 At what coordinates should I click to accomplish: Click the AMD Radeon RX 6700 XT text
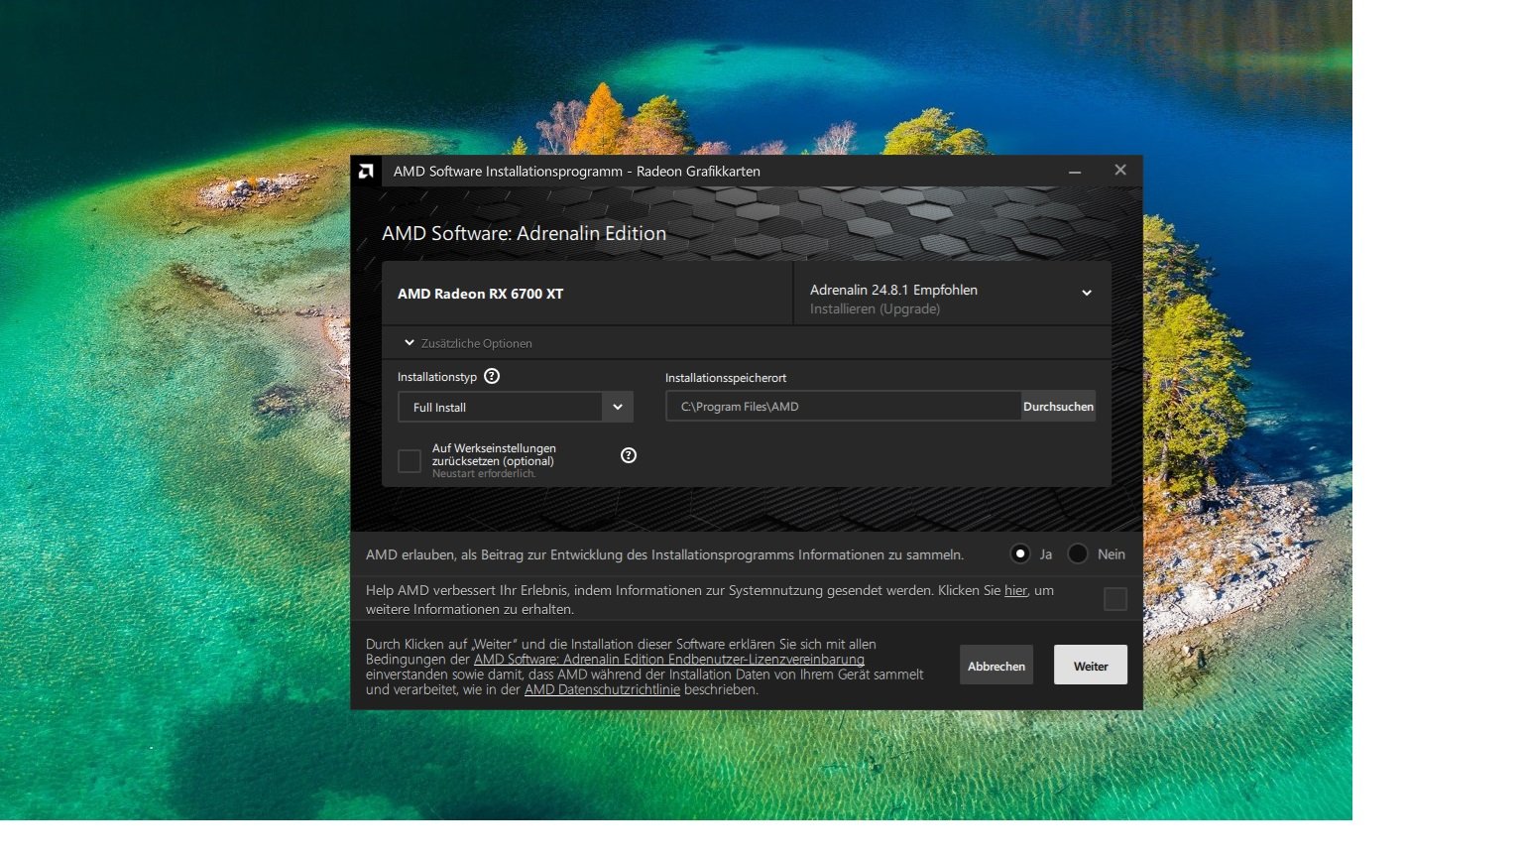pos(481,294)
